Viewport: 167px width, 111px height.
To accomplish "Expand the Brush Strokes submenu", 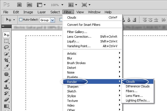I will coord(92,63).
